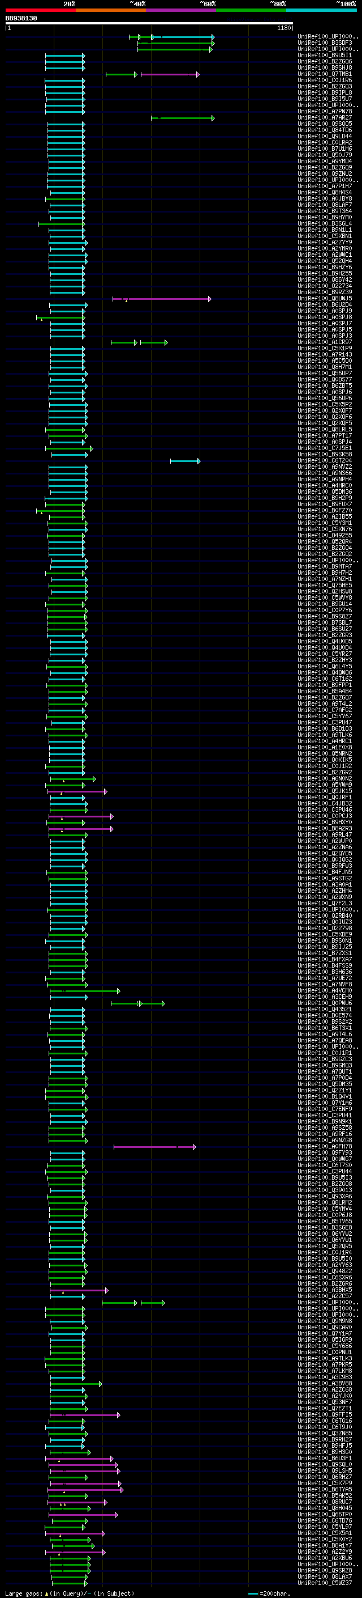The width and height of the screenshot is (362, 1598).
Task: Select hit label UniRef100_B9IJ25
Action: pyautogui.click(x=325, y=947)
